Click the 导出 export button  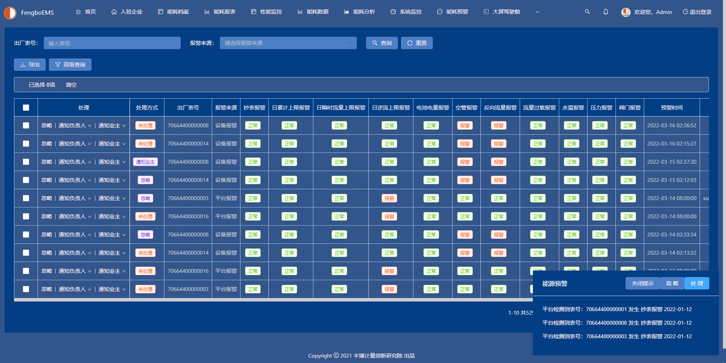[30, 65]
